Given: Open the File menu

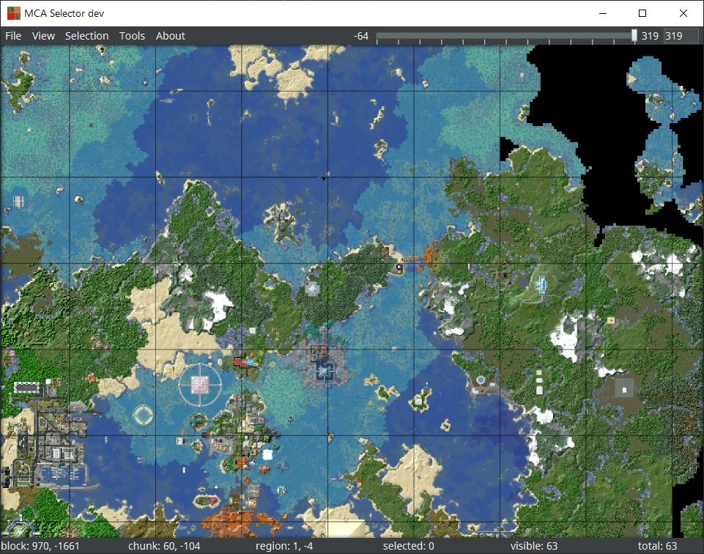Looking at the screenshot, I should point(12,35).
